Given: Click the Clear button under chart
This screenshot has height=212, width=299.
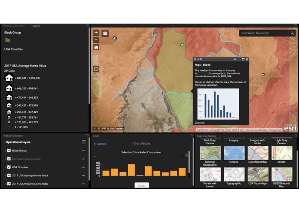Looking at the screenshot, I should click(x=142, y=185).
